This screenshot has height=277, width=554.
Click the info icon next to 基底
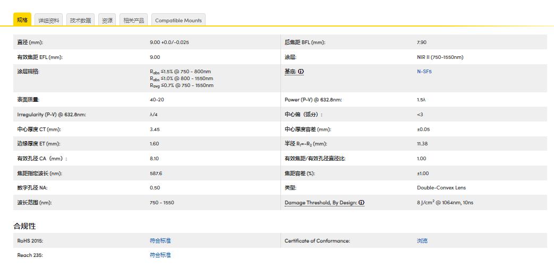(301, 72)
